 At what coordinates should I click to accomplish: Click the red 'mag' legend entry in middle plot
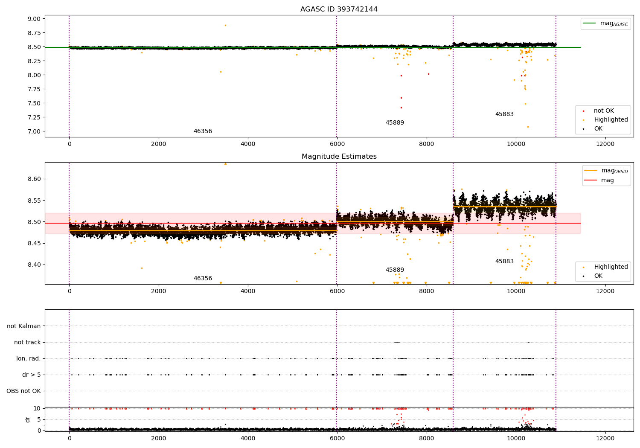(599, 180)
